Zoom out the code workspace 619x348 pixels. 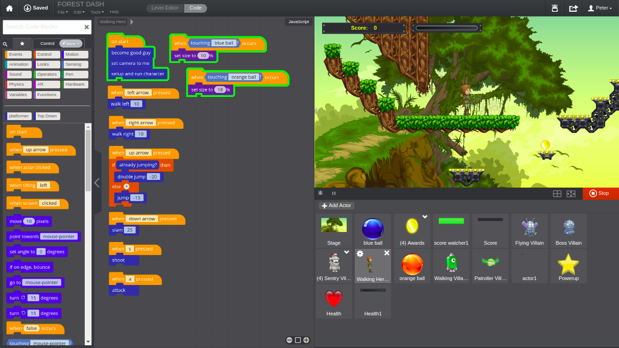point(289,340)
